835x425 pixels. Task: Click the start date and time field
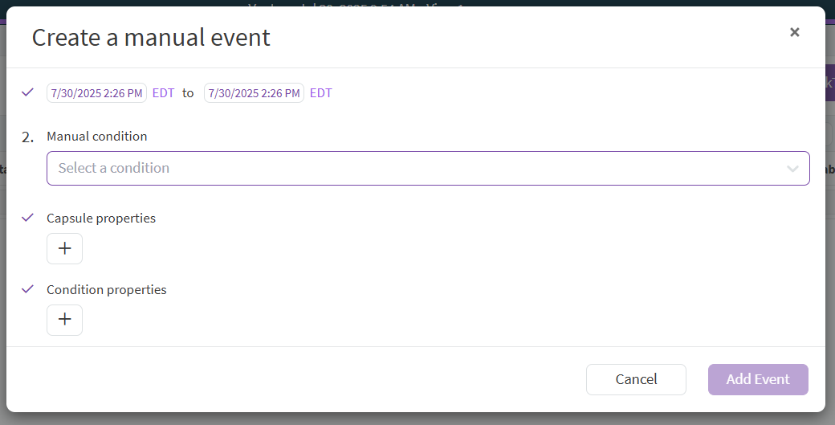(x=96, y=93)
